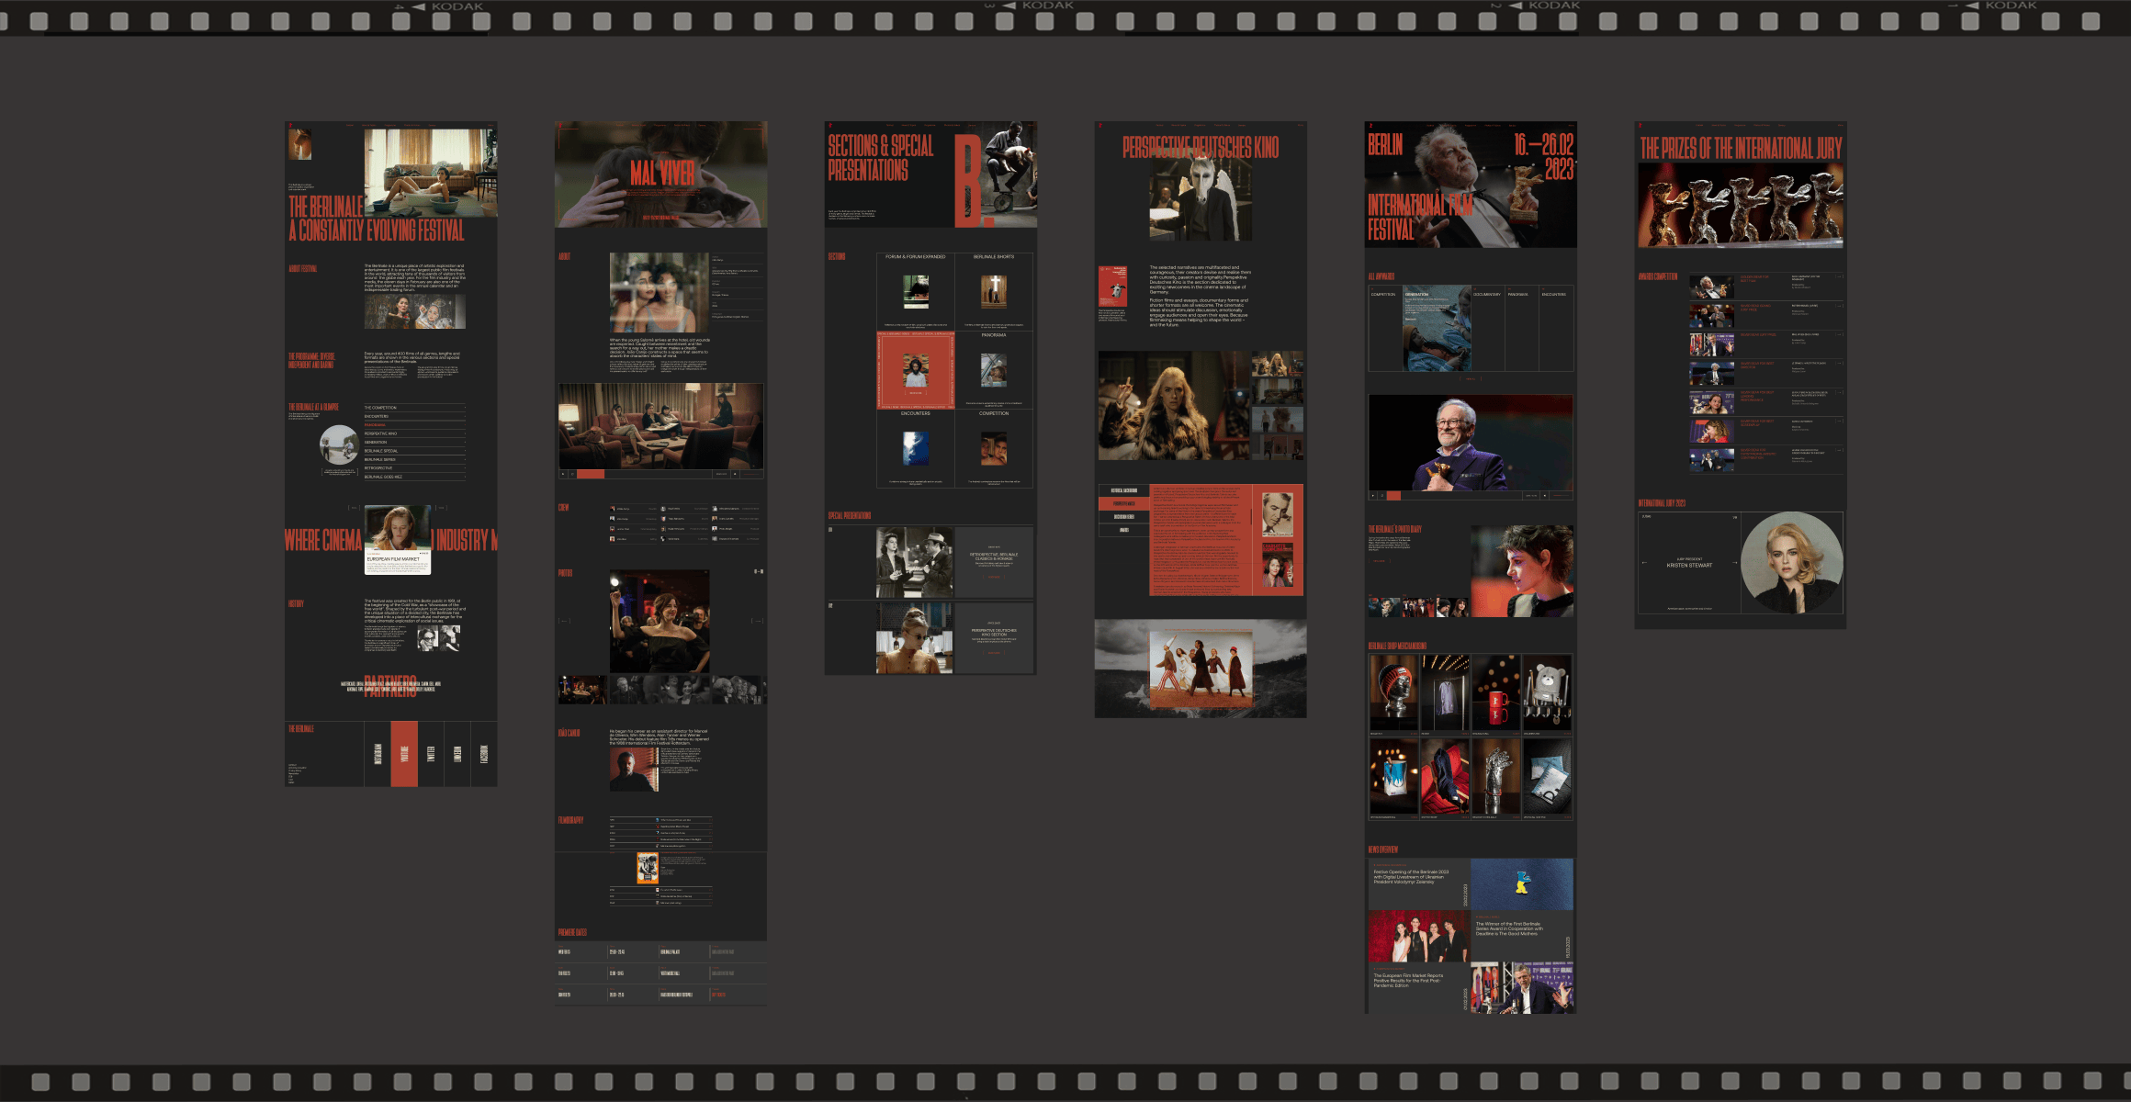Click previous arrow beside Jury President label
Screen dimensions: 2131x1102
pos(1644,563)
